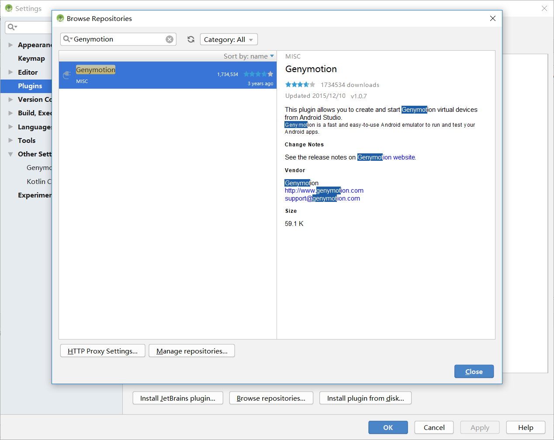Click Manage repositories button
Viewport: 554px width, 440px height.
point(192,351)
